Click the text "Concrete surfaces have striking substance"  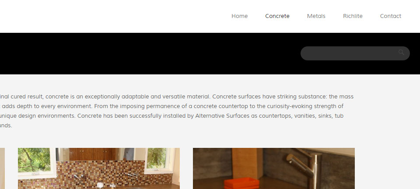(x=269, y=97)
